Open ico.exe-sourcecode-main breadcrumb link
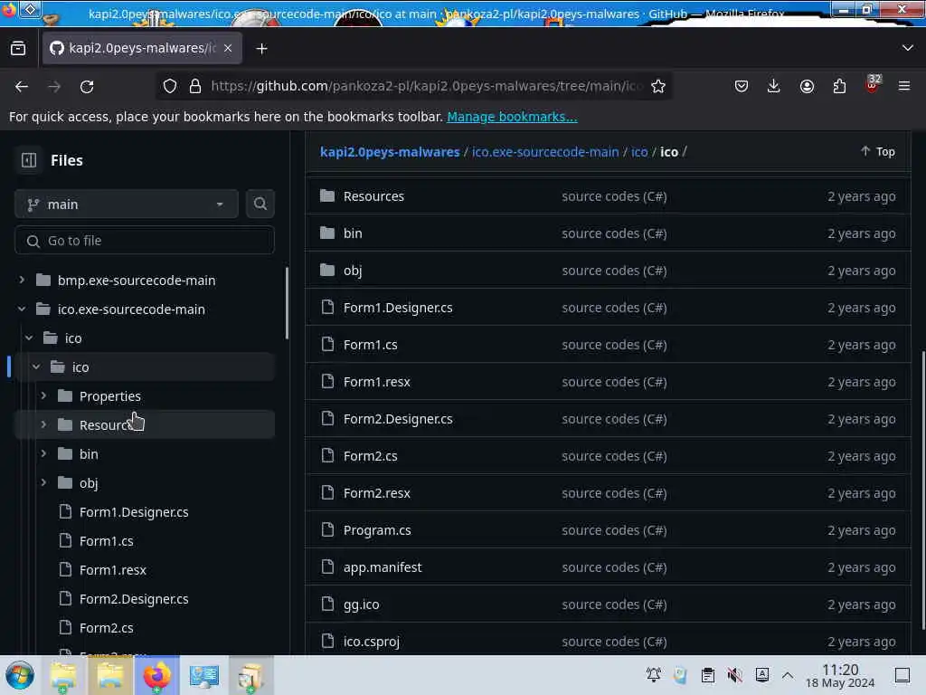The image size is (926, 695). click(x=545, y=152)
